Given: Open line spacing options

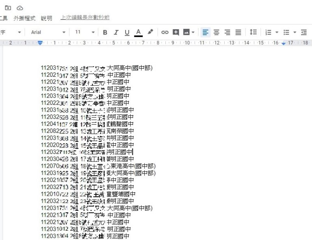Looking at the screenshot, I should tap(253, 32).
